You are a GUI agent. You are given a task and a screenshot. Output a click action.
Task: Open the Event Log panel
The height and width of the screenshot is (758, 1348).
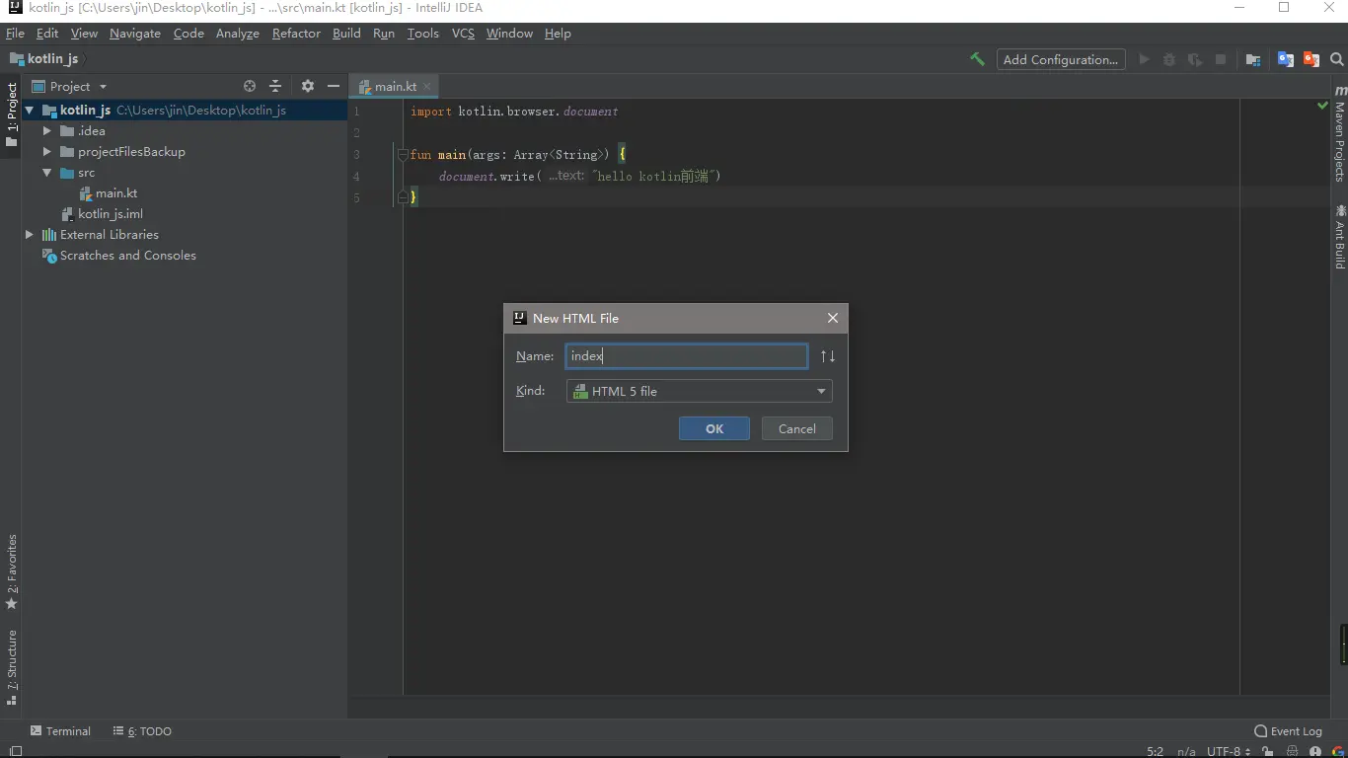(x=1288, y=731)
